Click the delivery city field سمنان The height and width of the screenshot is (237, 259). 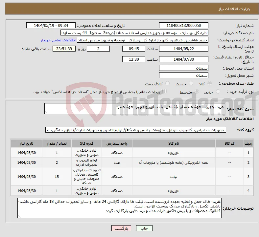tap(183, 75)
